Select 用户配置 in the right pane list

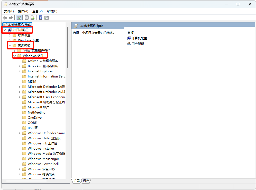[x=138, y=44]
